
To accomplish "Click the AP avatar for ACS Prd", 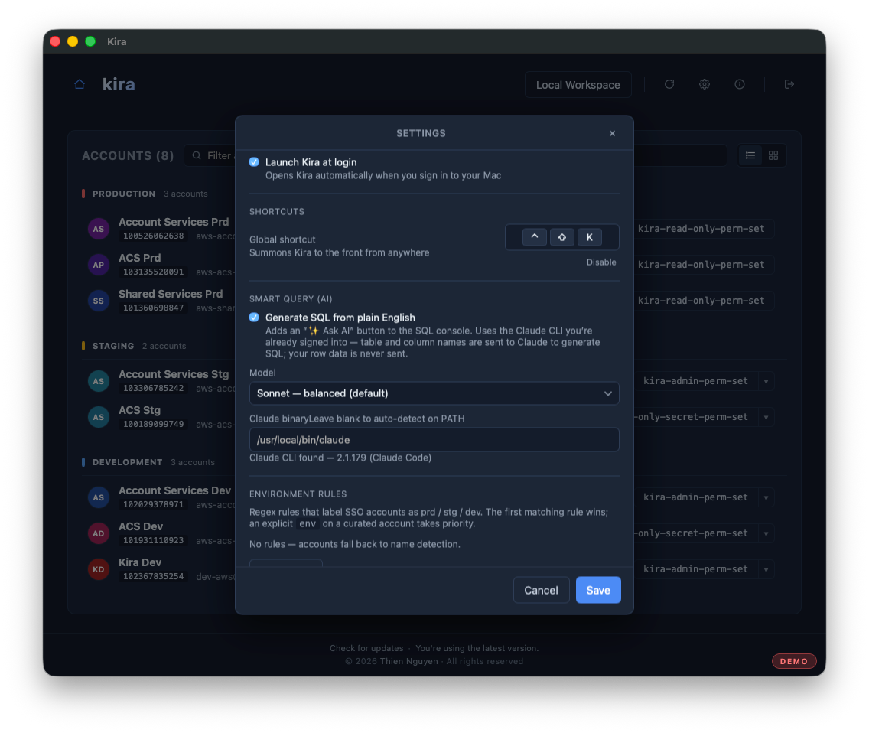I will [99, 265].
